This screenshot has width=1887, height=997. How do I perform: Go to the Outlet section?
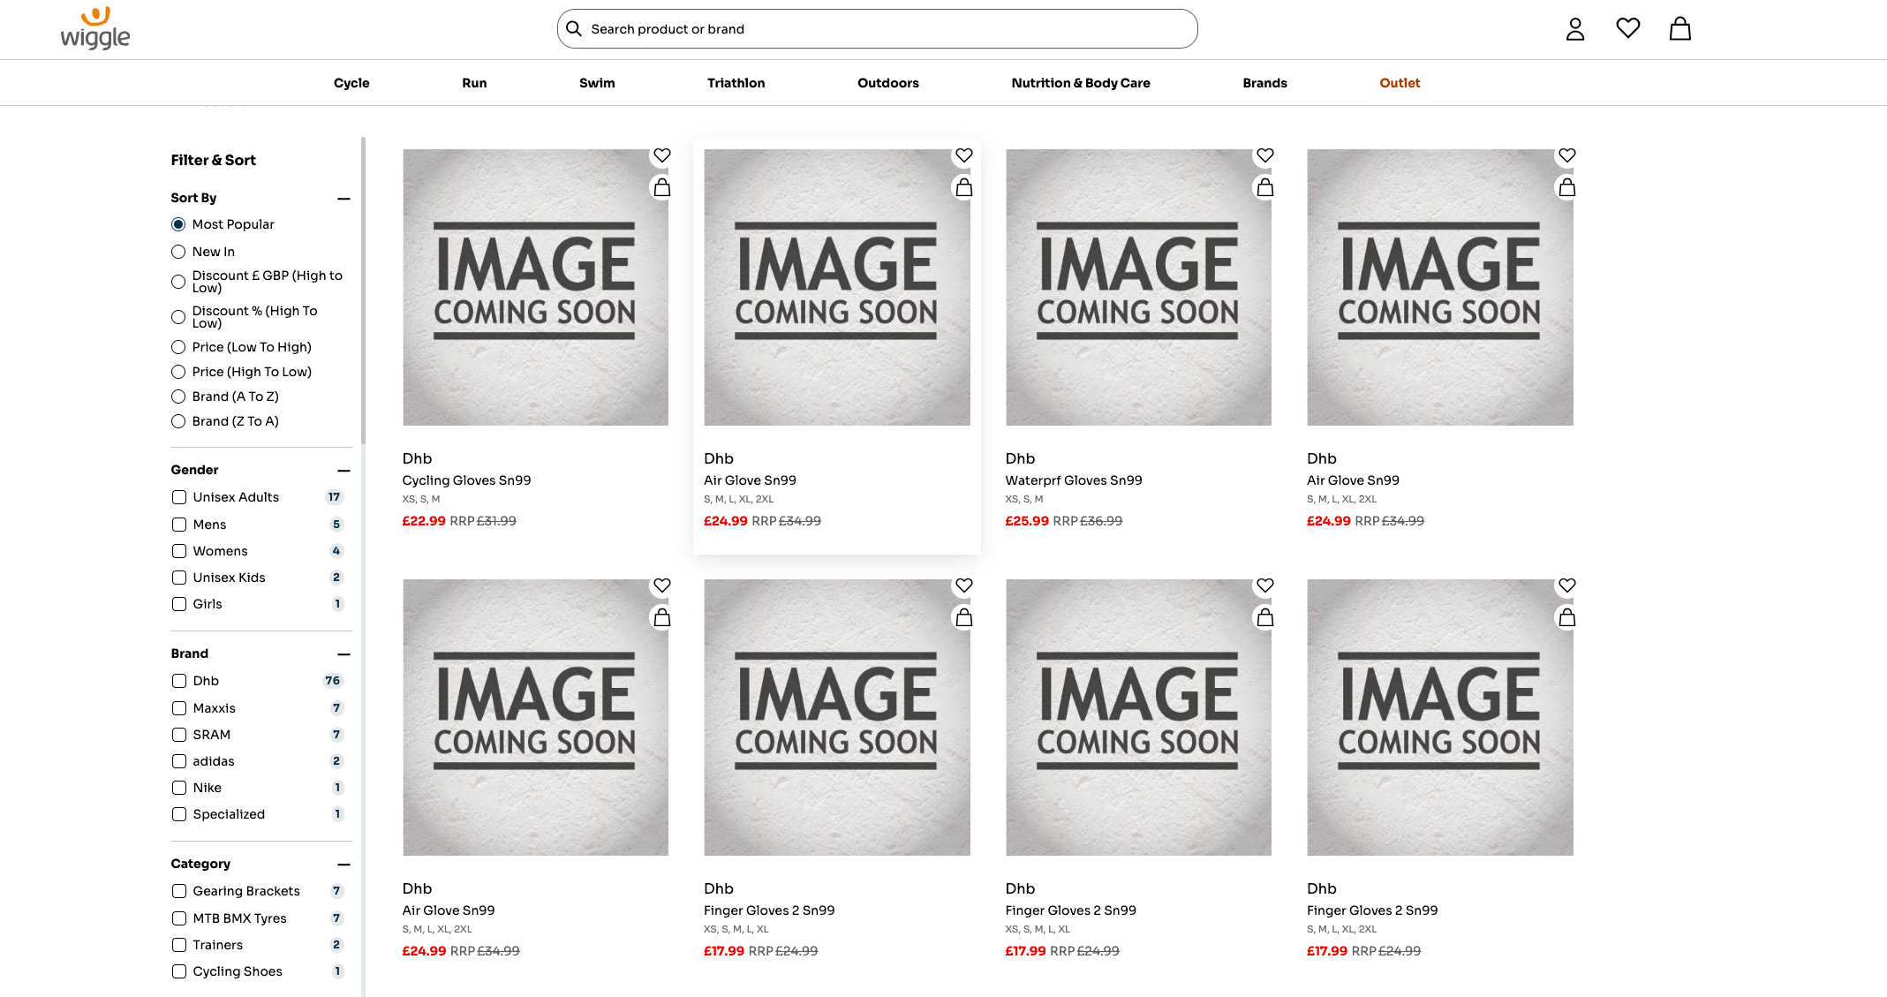click(x=1400, y=83)
